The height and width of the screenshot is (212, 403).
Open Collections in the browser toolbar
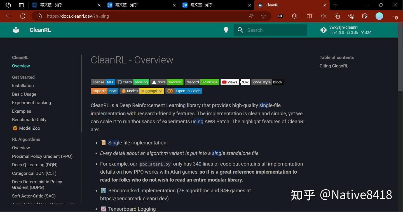pos(337,16)
